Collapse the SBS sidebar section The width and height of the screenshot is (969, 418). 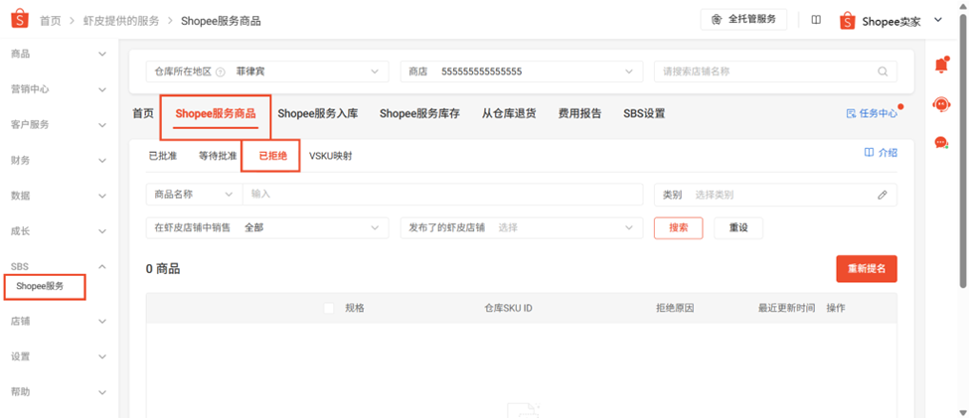click(x=102, y=267)
